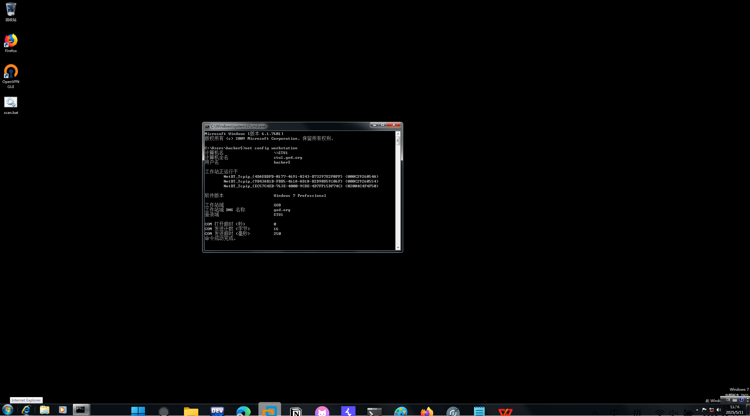Click the cmd.exe title bar system icon
The width and height of the screenshot is (750, 416).
tap(207, 126)
